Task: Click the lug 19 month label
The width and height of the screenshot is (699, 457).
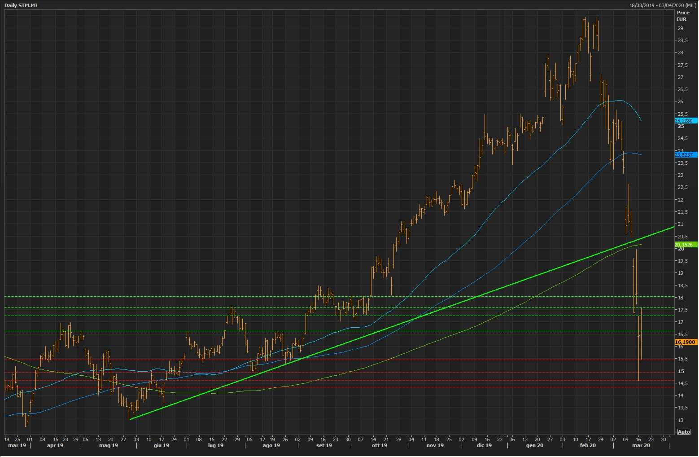Action: [x=216, y=445]
